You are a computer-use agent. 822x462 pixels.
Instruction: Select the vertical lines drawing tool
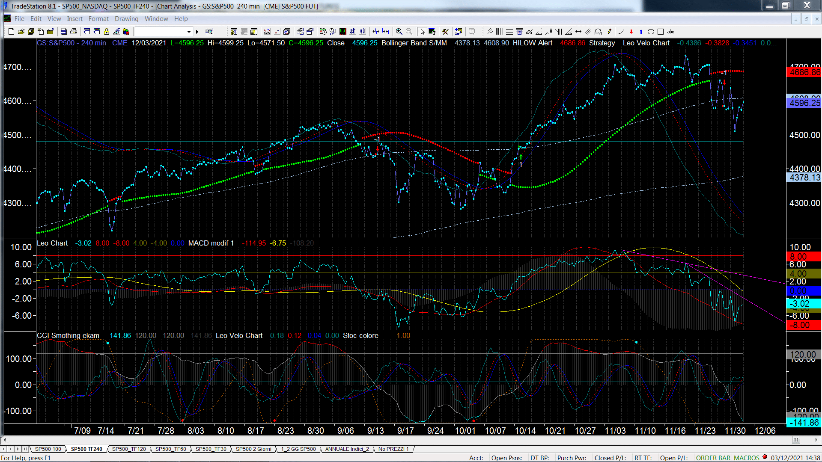point(499,32)
